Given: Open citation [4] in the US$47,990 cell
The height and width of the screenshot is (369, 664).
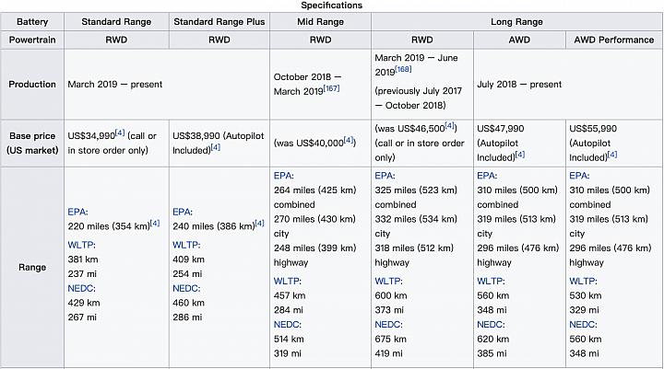Looking at the screenshot, I should click(520, 155).
